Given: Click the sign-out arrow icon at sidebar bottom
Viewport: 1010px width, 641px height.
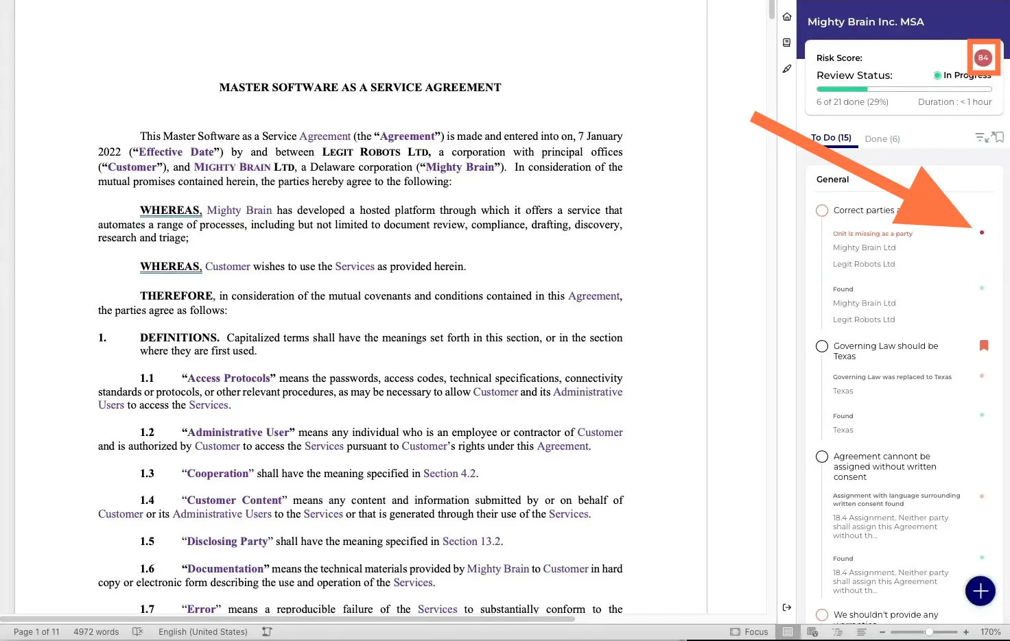Looking at the screenshot, I should pos(786,607).
